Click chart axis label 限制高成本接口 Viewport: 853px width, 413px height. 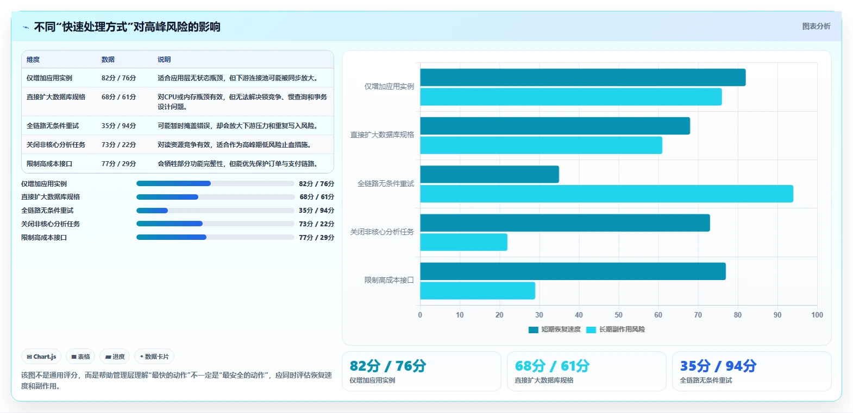coord(389,281)
